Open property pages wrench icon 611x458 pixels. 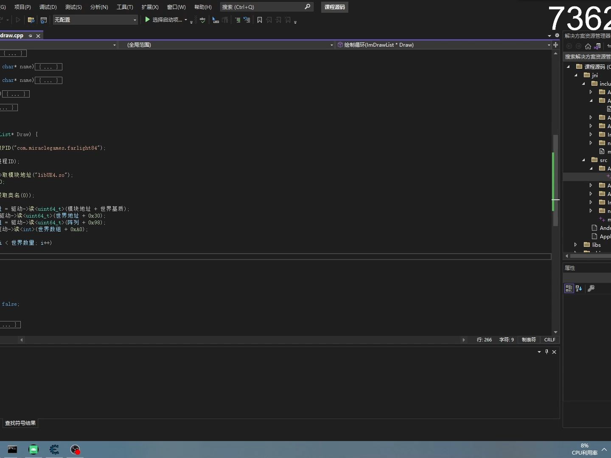pyautogui.click(x=591, y=288)
